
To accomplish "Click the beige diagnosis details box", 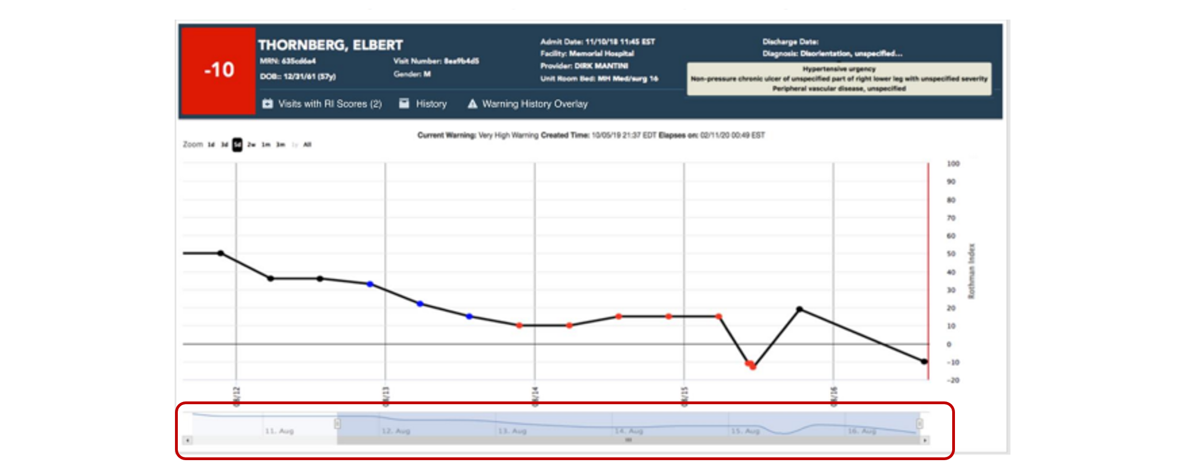I will 839,79.
